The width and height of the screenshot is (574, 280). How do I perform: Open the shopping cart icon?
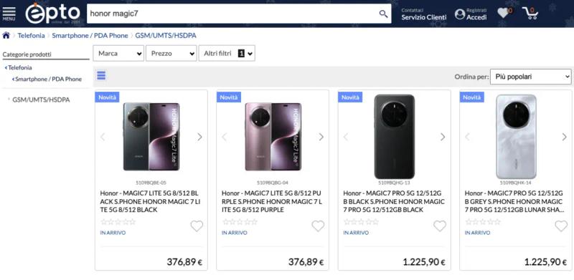[x=530, y=13]
